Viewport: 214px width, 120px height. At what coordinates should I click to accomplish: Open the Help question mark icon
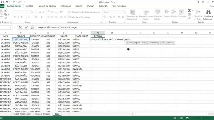[198, 2]
